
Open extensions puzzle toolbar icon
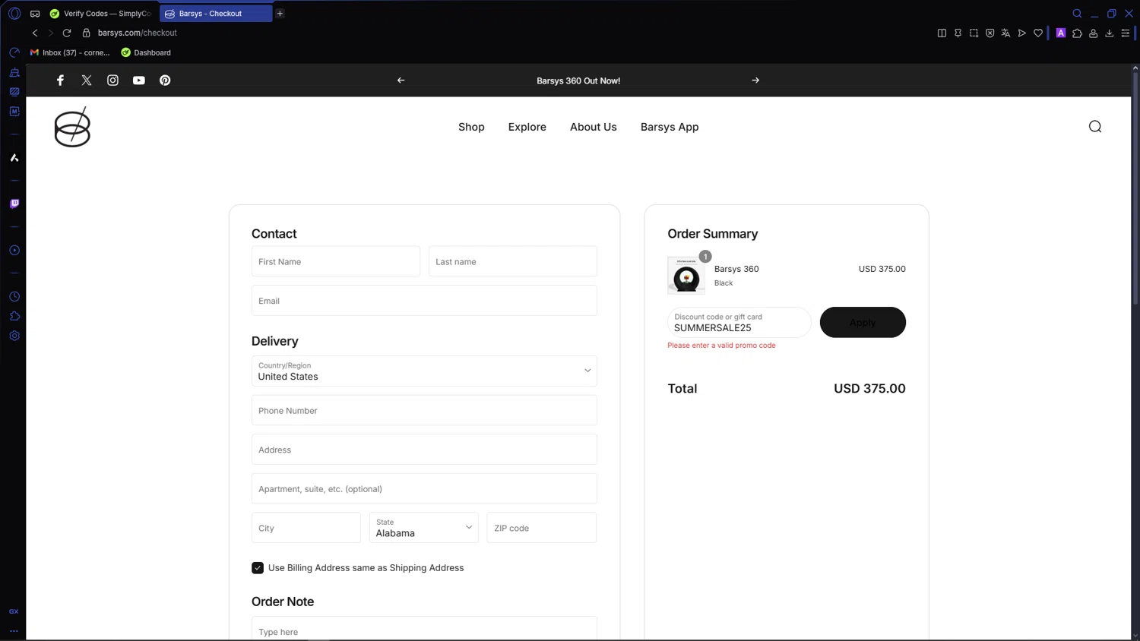(x=1077, y=33)
